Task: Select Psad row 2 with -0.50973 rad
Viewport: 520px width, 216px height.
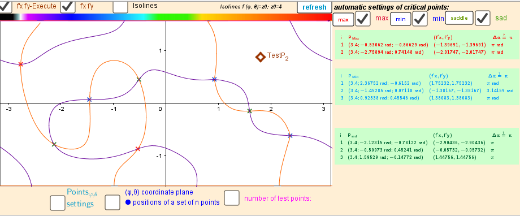Action: [x=418, y=150]
